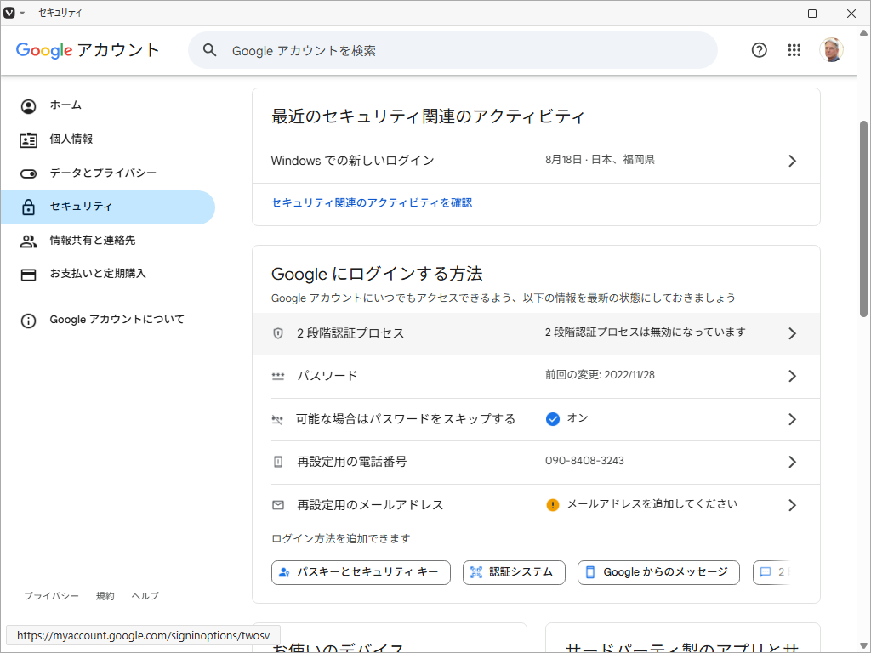Click the shield icon beside 2段階認証プロセス
Viewport: 871px width, 653px height.
tap(278, 333)
